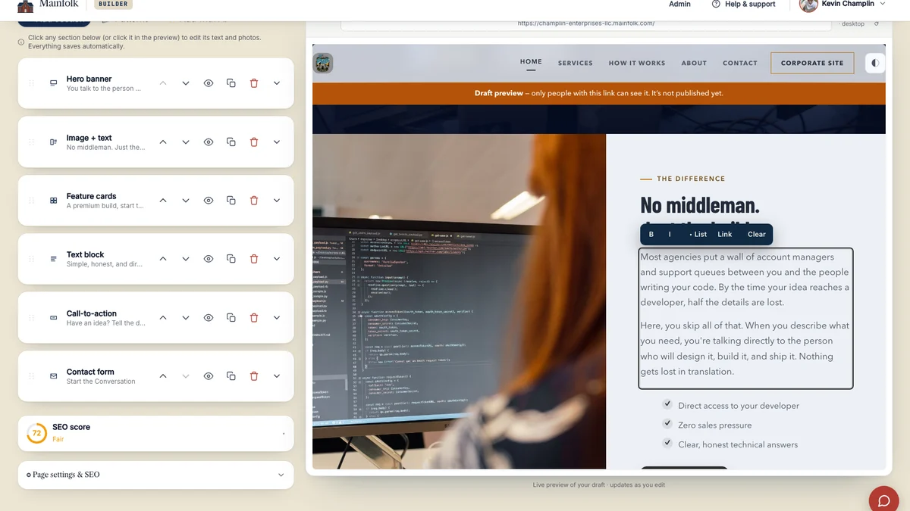Expand Page settings & SEO
This screenshot has height=511, width=910.
pyautogui.click(x=155, y=475)
